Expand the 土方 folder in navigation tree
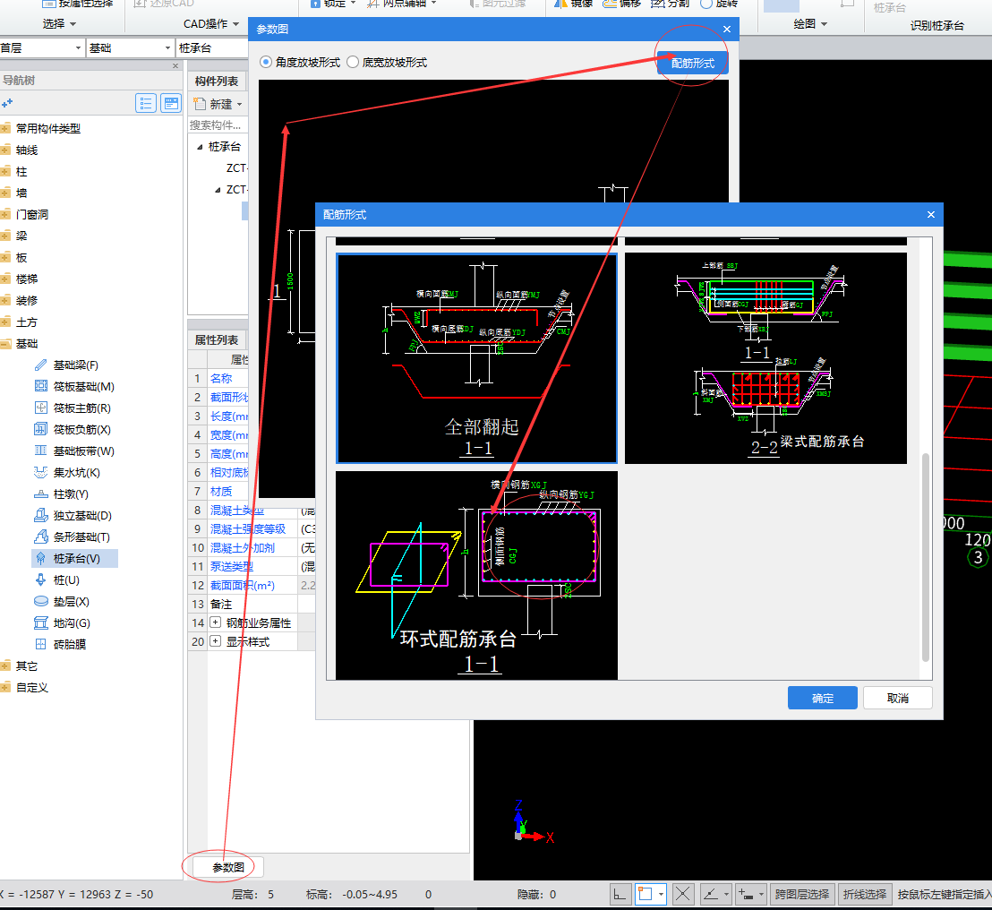The image size is (992, 910). (x=5, y=322)
